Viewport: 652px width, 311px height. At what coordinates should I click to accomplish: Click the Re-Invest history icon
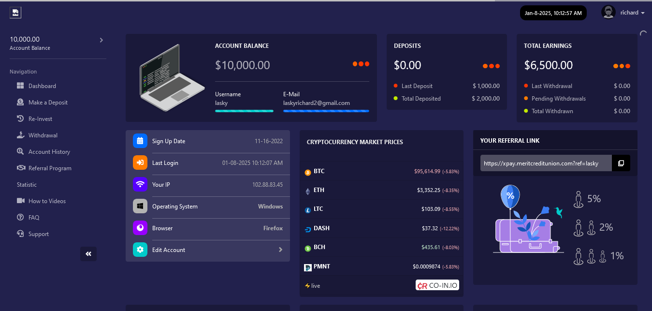pos(20,119)
